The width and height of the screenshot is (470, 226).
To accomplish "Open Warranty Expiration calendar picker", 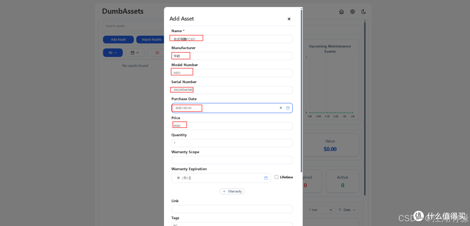I will [266, 178].
